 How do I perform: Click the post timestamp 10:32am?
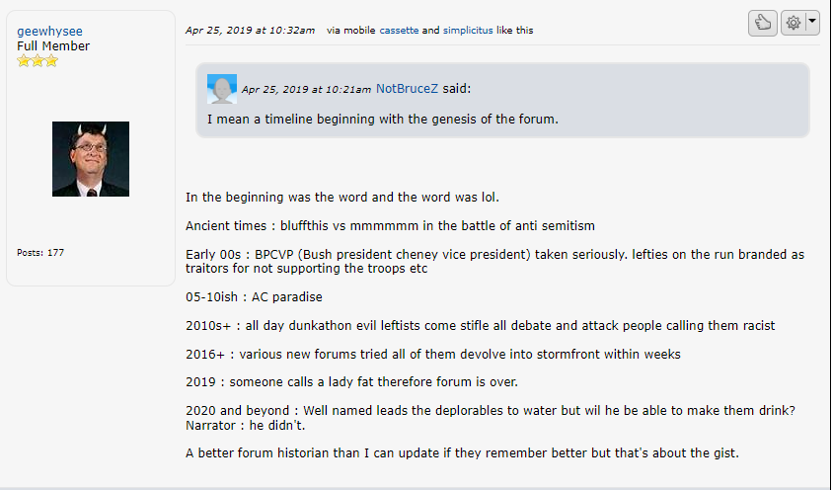250,31
